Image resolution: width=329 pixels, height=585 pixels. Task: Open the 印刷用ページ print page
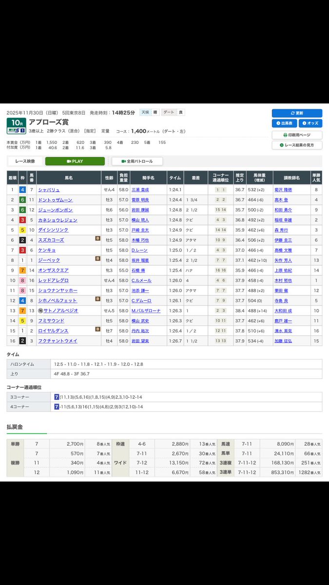(297, 135)
